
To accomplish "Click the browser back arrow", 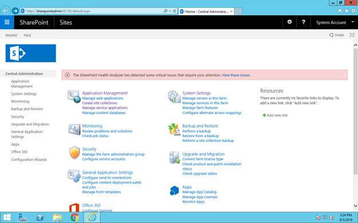I will (5, 11).
